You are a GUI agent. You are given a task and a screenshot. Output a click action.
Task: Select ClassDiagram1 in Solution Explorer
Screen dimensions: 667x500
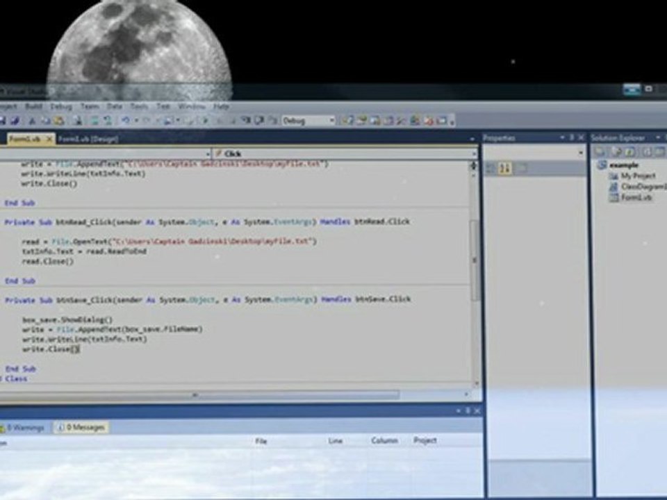(643, 187)
